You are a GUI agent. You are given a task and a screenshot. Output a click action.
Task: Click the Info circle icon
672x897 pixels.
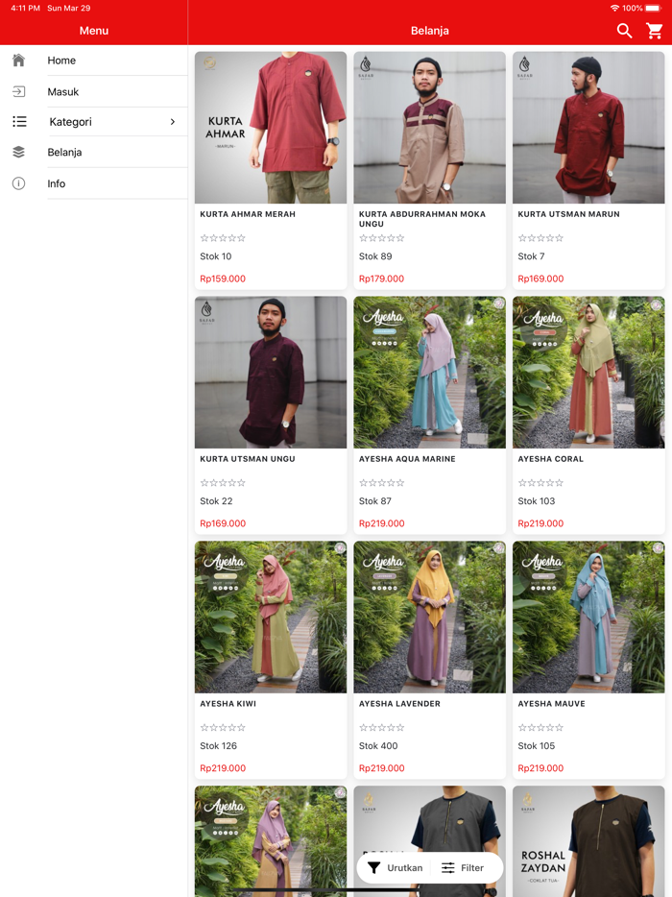coord(19,183)
